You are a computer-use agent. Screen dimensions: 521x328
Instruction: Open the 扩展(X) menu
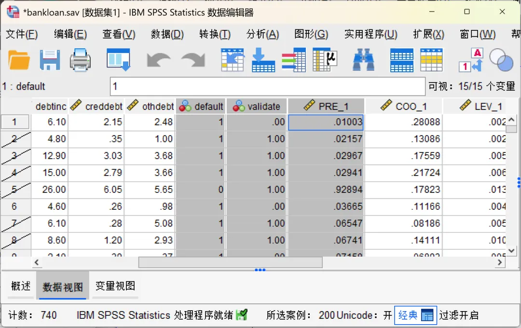pyautogui.click(x=428, y=34)
